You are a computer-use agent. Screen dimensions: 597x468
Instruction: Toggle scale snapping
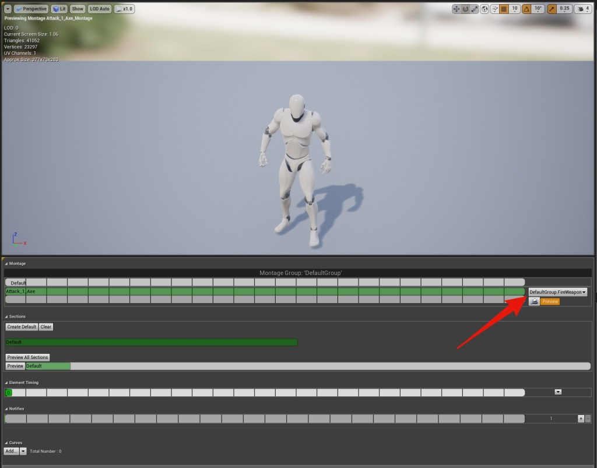552,9
